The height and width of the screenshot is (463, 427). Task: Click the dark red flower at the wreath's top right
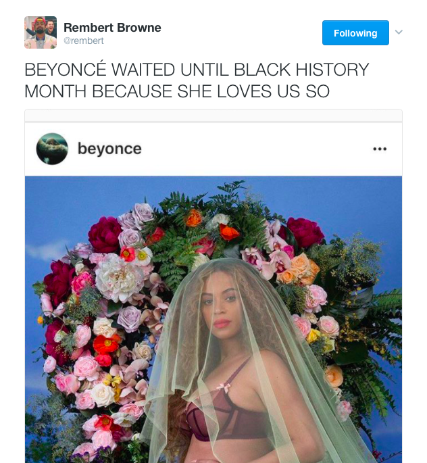click(305, 233)
